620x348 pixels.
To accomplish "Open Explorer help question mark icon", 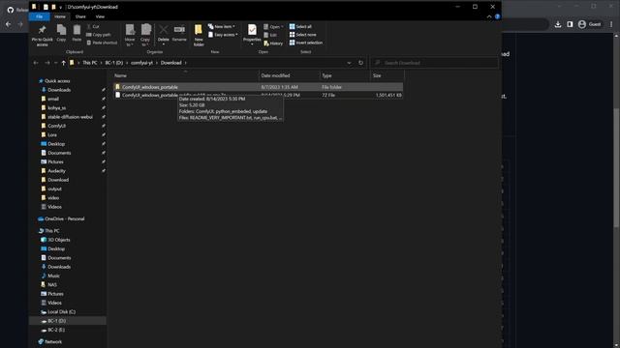I will [497, 16].
